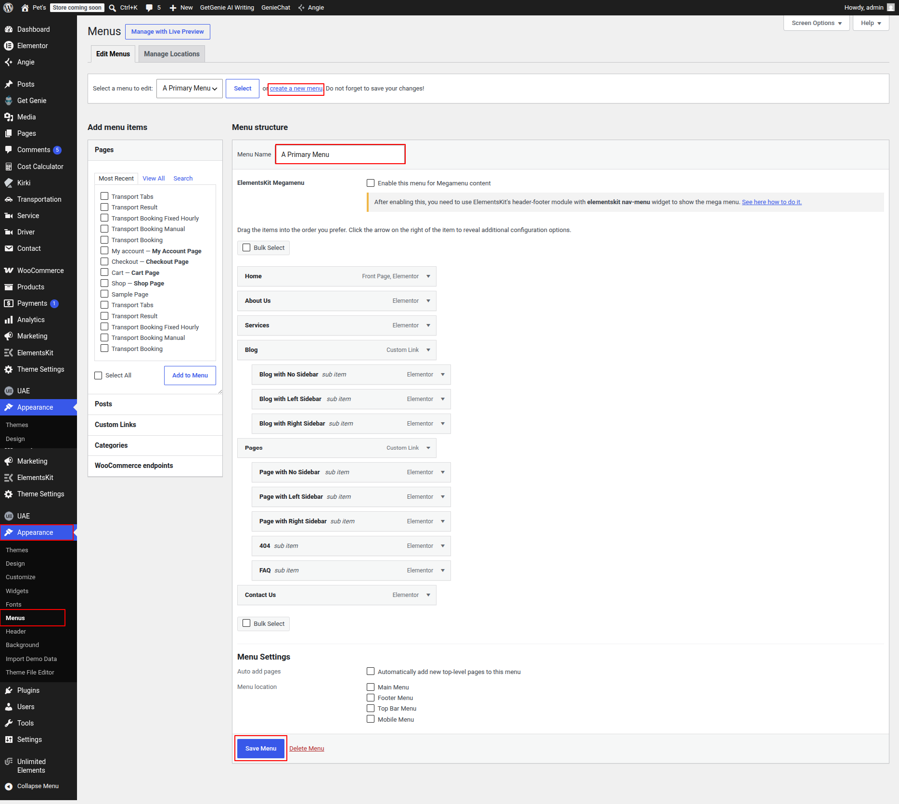Click the Analytics bar chart icon
899x804 pixels.
pyautogui.click(x=9, y=320)
